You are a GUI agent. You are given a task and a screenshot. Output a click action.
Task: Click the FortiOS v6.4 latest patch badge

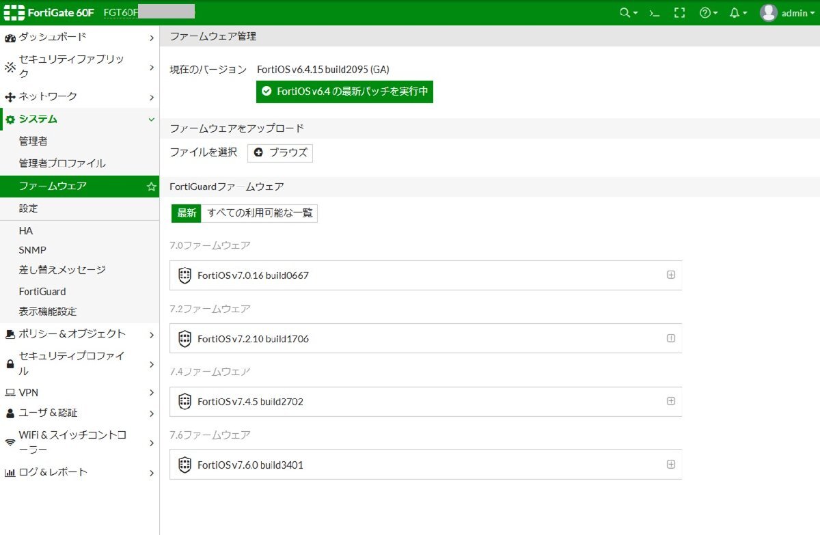[344, 91]
